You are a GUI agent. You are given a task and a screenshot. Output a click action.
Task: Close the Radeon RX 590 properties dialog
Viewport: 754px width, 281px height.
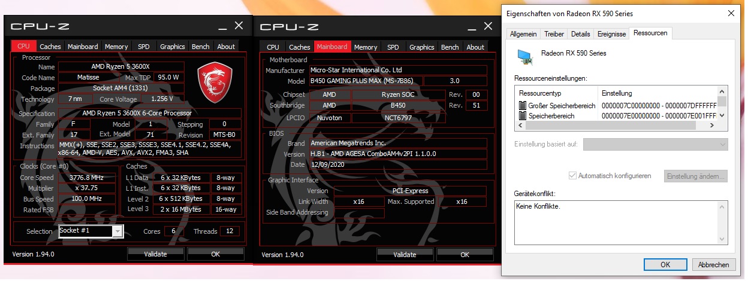732,13
